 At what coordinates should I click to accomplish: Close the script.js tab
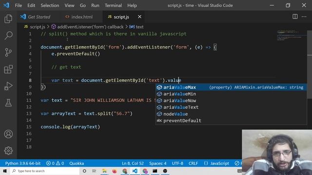pyautogui.click(x=140, y=17)
